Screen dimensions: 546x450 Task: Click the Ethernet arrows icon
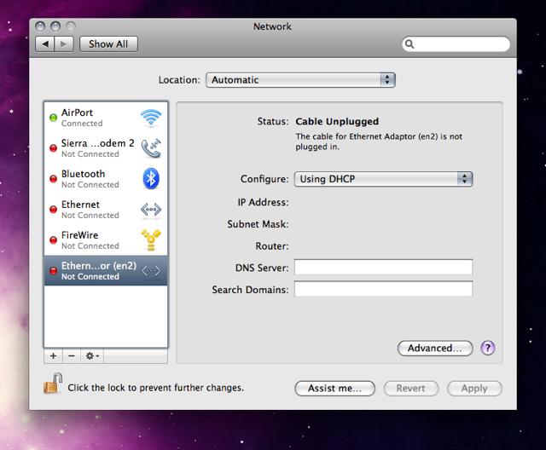pos(151,210)
